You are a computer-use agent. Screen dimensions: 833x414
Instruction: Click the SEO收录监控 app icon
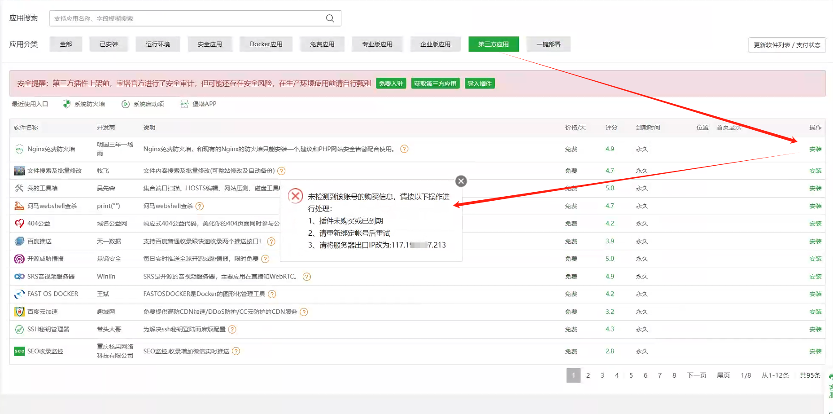[x=19, y=351]
